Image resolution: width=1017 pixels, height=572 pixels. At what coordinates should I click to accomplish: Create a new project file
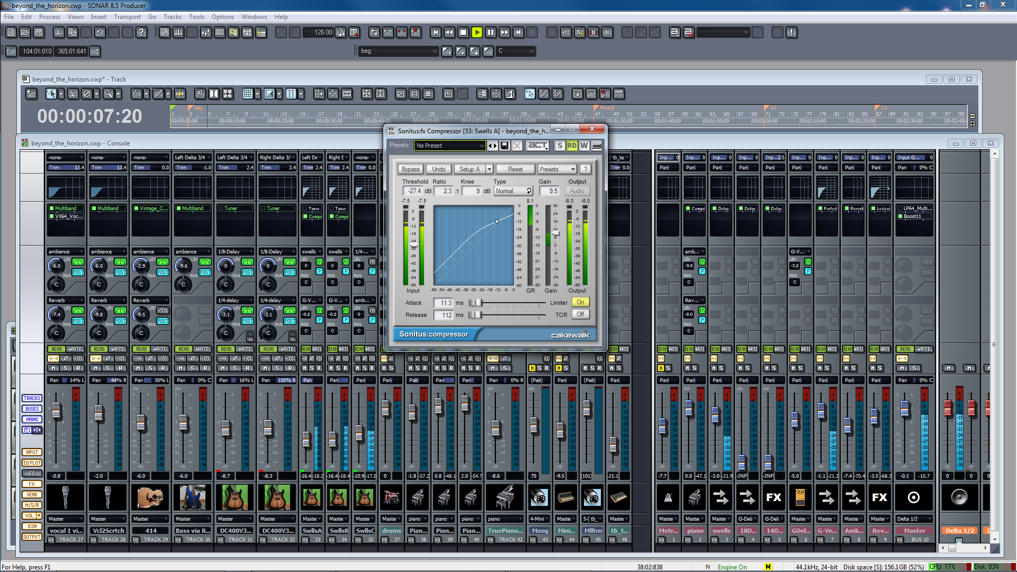coord(11,32)
